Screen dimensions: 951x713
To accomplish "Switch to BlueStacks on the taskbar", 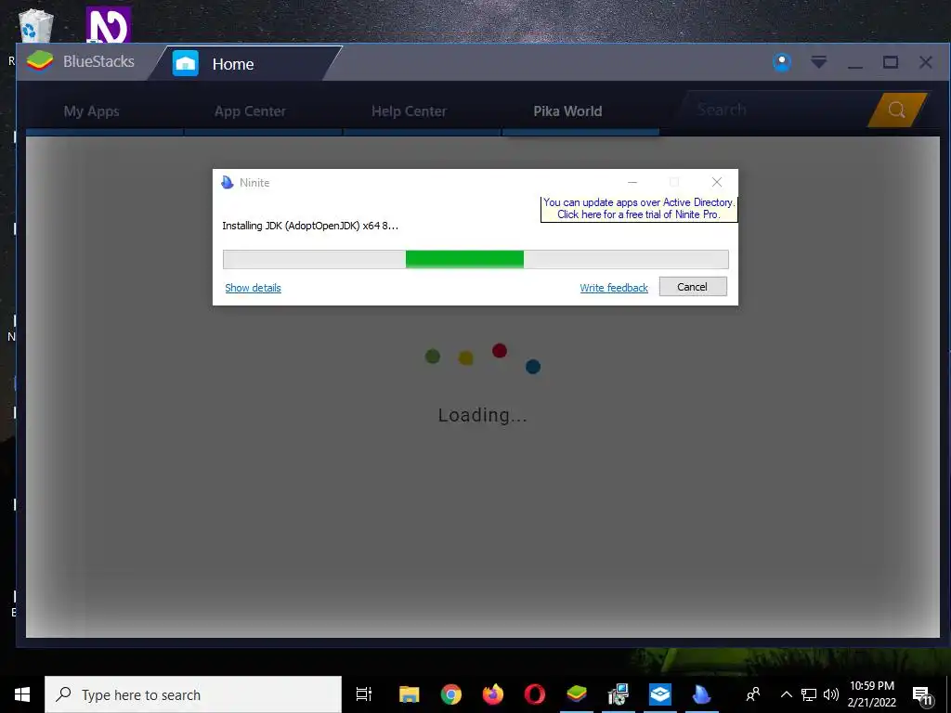I will click(577, 694).
